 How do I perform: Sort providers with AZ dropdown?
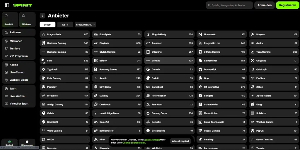[x=65, y=25]
